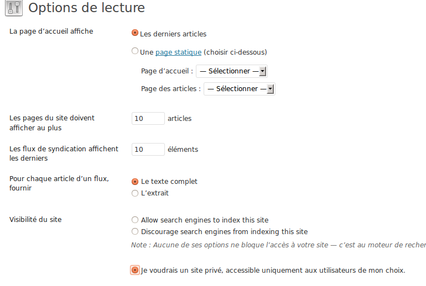Select Discourage search engines from indexing this site

click(135, 231)
